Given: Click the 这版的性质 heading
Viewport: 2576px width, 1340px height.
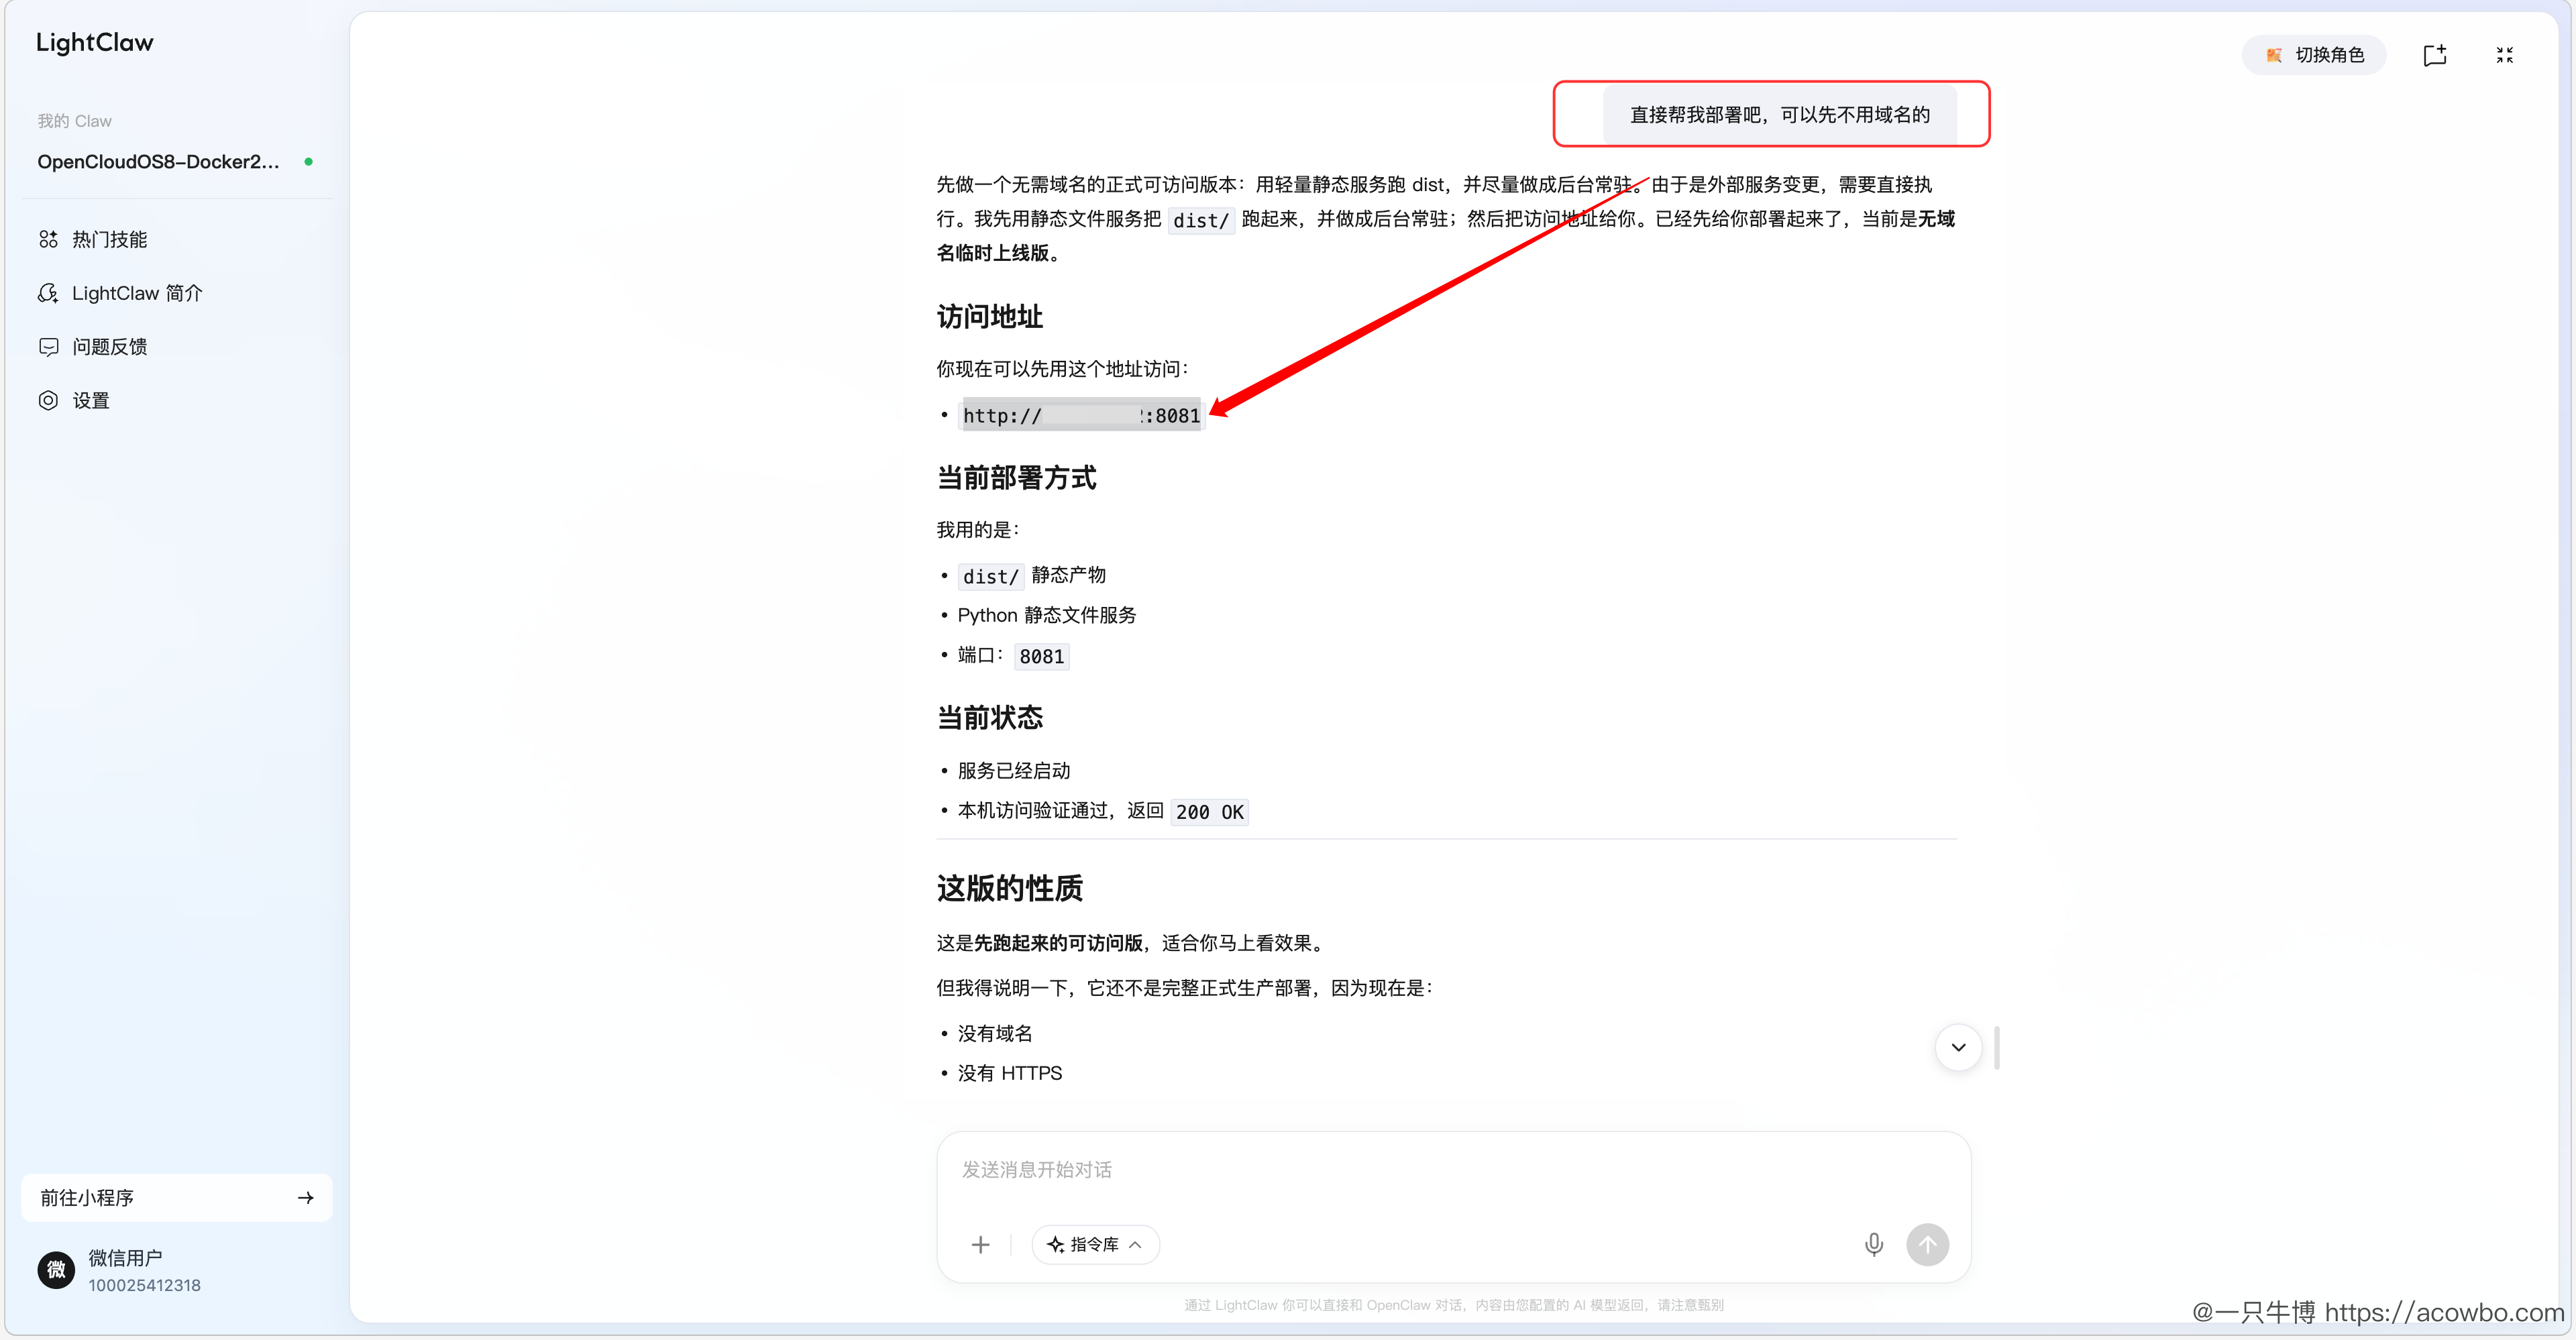Looking at the screenshot, I should pos(1010,888).
